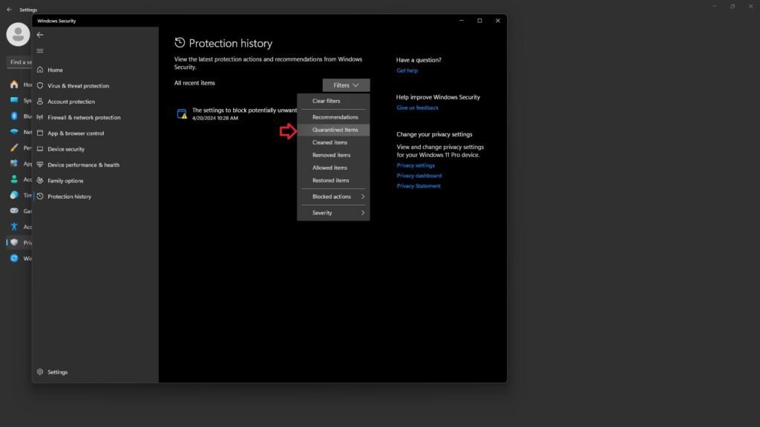
Task: Click the Device security icon
Action: (x=40, y=149)
